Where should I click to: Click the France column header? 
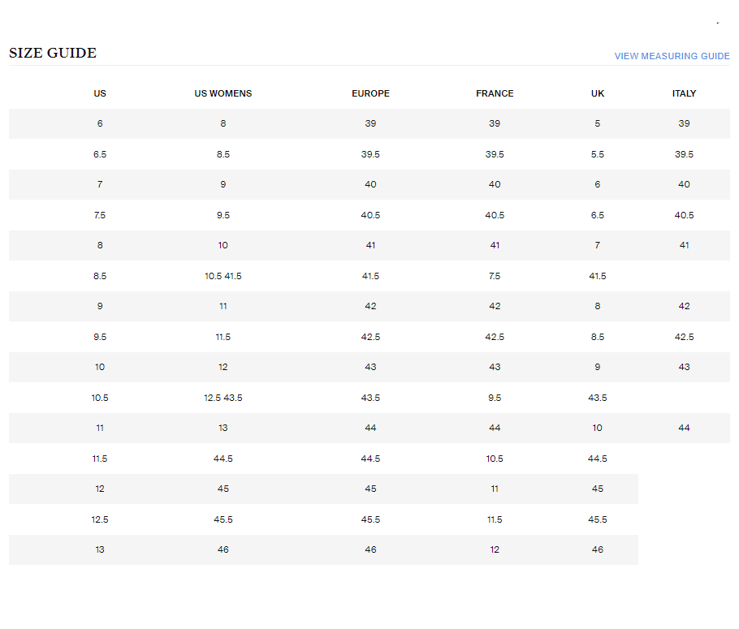click(495, 93)
